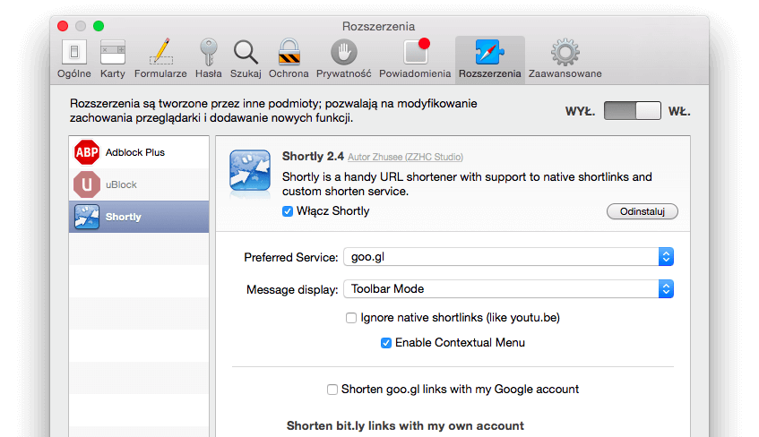Switch to the Zaawansowane gear tab
The image size is (759, 437).
click(x=565, y=52)
